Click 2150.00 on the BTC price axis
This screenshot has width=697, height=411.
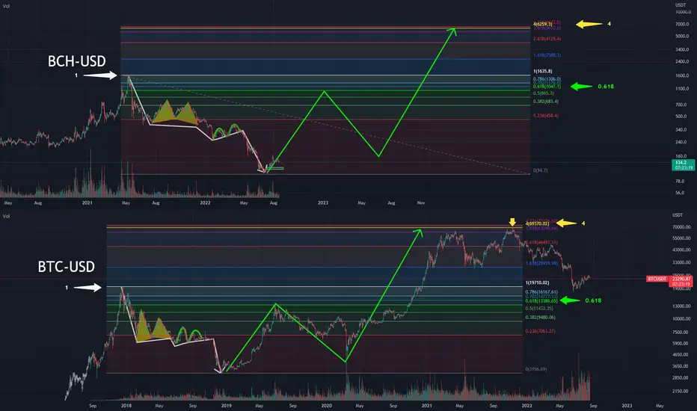(681, 391)
